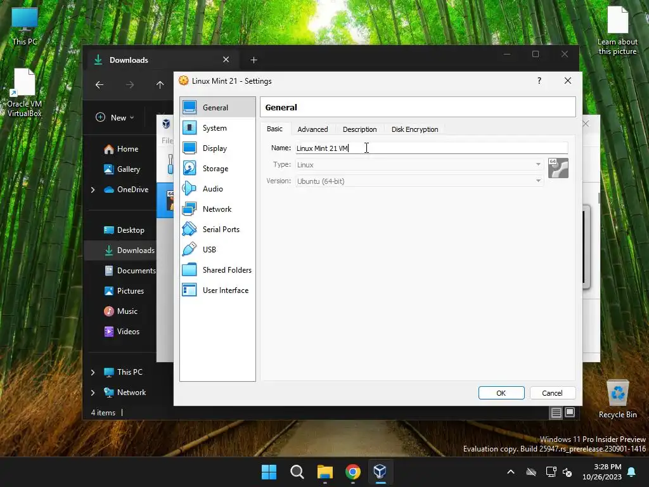Screen dimensions: 649x487
Task: Open the muted volume tray icon
Action: pyautogui.click(x=567, y=472)
